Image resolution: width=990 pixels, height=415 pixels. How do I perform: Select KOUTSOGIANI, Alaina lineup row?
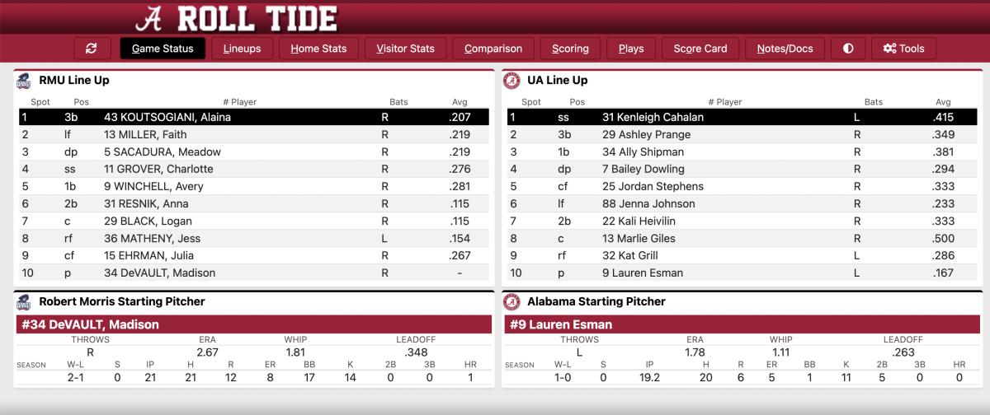click(x=253, y=117)
